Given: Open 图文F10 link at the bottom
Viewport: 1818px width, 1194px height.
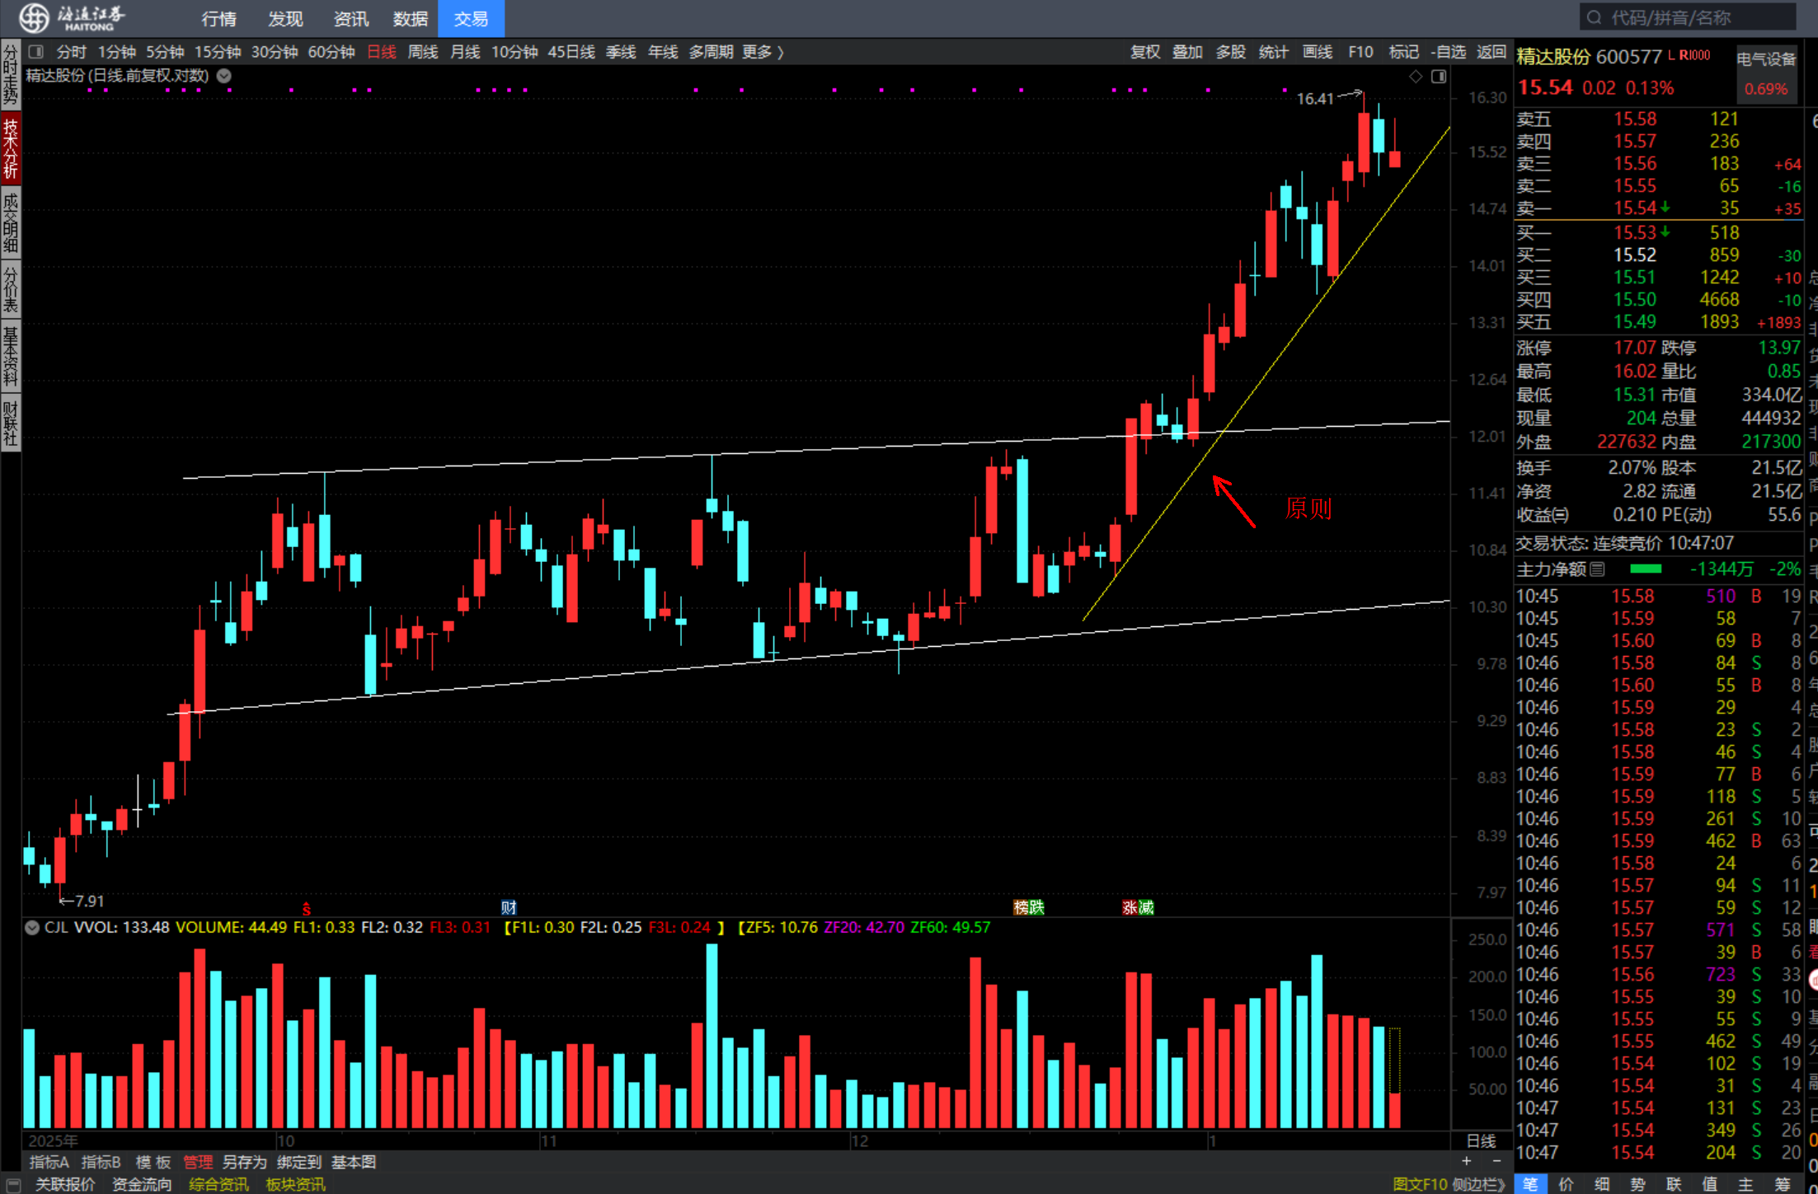Looking at the screenshot, I should [1420, 1184].
